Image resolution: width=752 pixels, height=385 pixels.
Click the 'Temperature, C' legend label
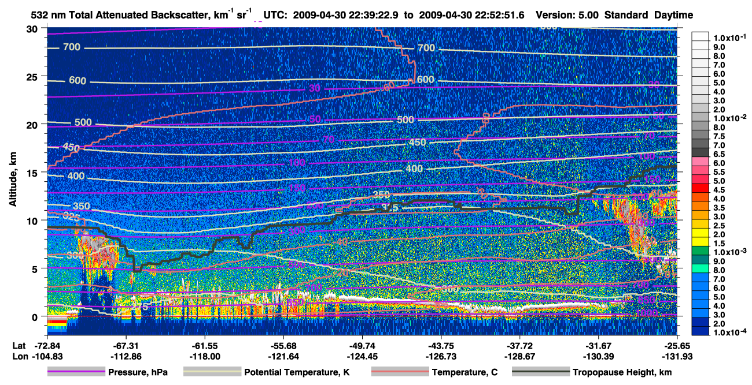pyautogui.click(x=465, y=372)
